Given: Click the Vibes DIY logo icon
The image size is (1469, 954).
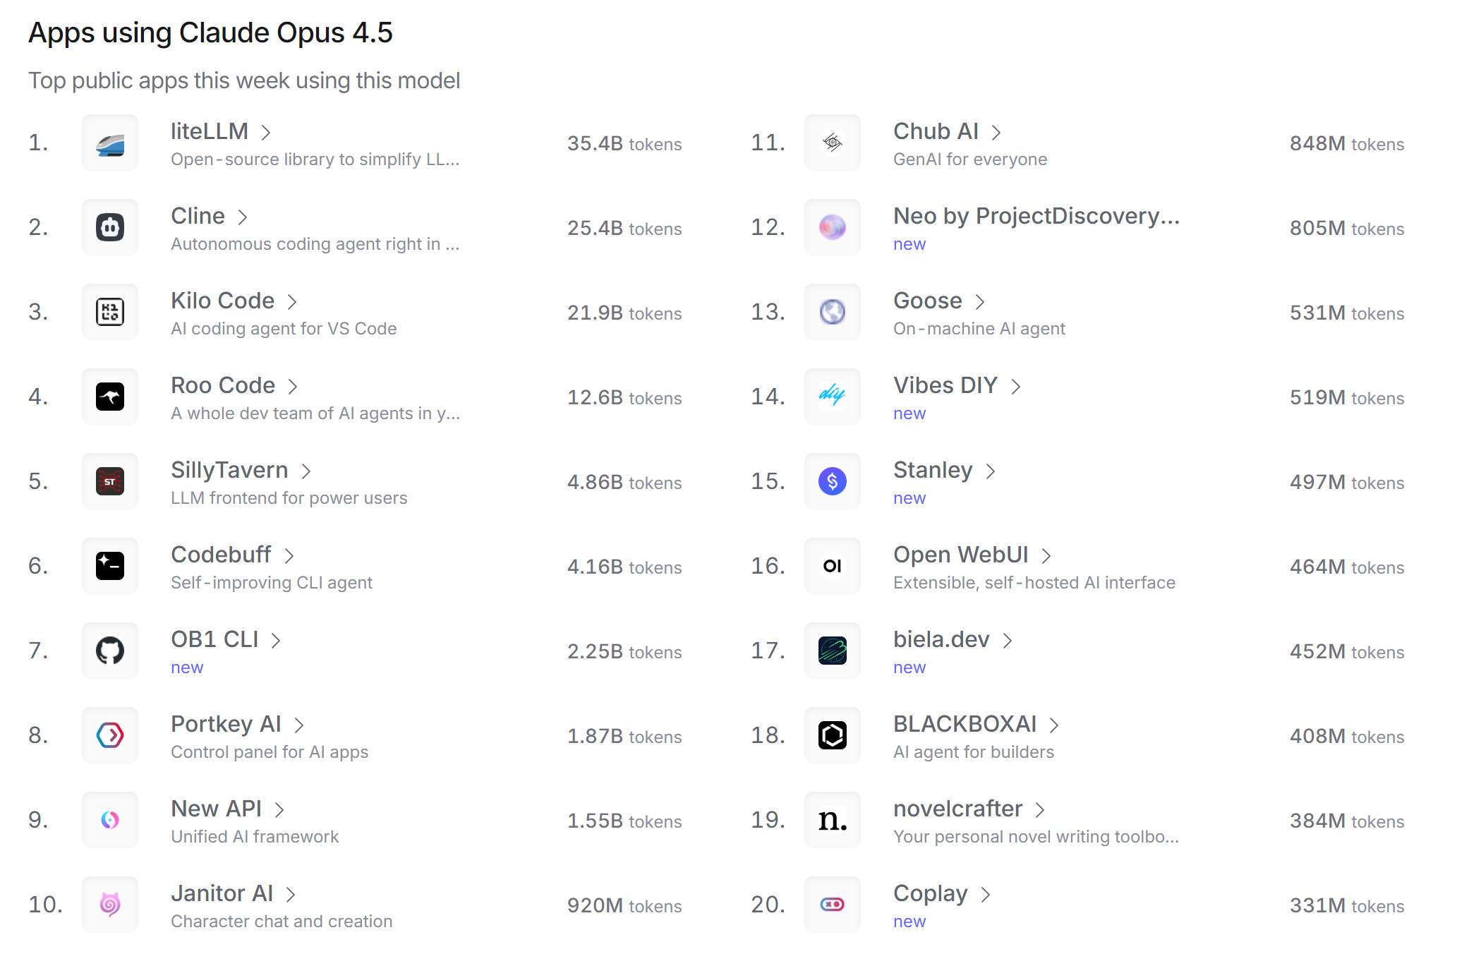Looking at the screenshot, I should (x=833, y=397).
